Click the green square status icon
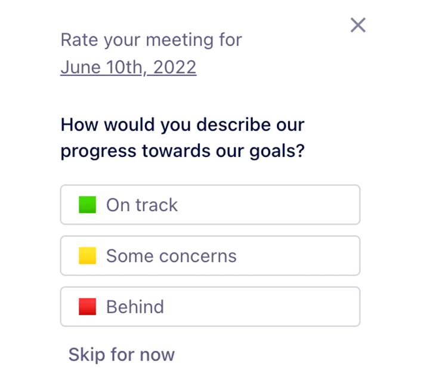The height and width of the screenshot is (376, 423). coord(88,205)
